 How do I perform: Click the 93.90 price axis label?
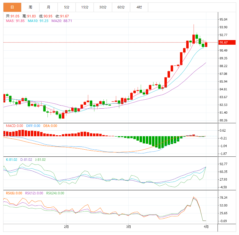(x=223, y=27)
